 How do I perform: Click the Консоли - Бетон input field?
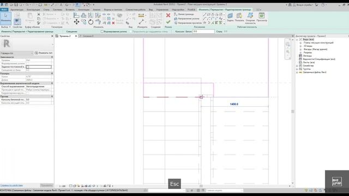point(203,32)
